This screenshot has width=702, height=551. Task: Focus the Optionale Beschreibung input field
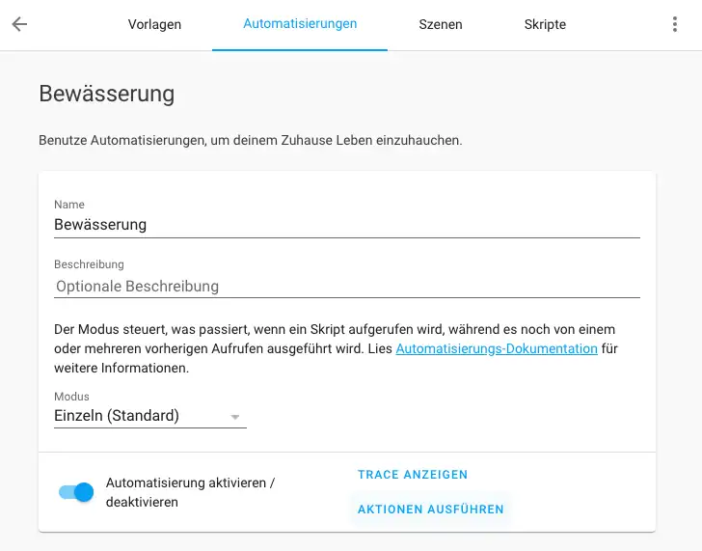[346, 286]
